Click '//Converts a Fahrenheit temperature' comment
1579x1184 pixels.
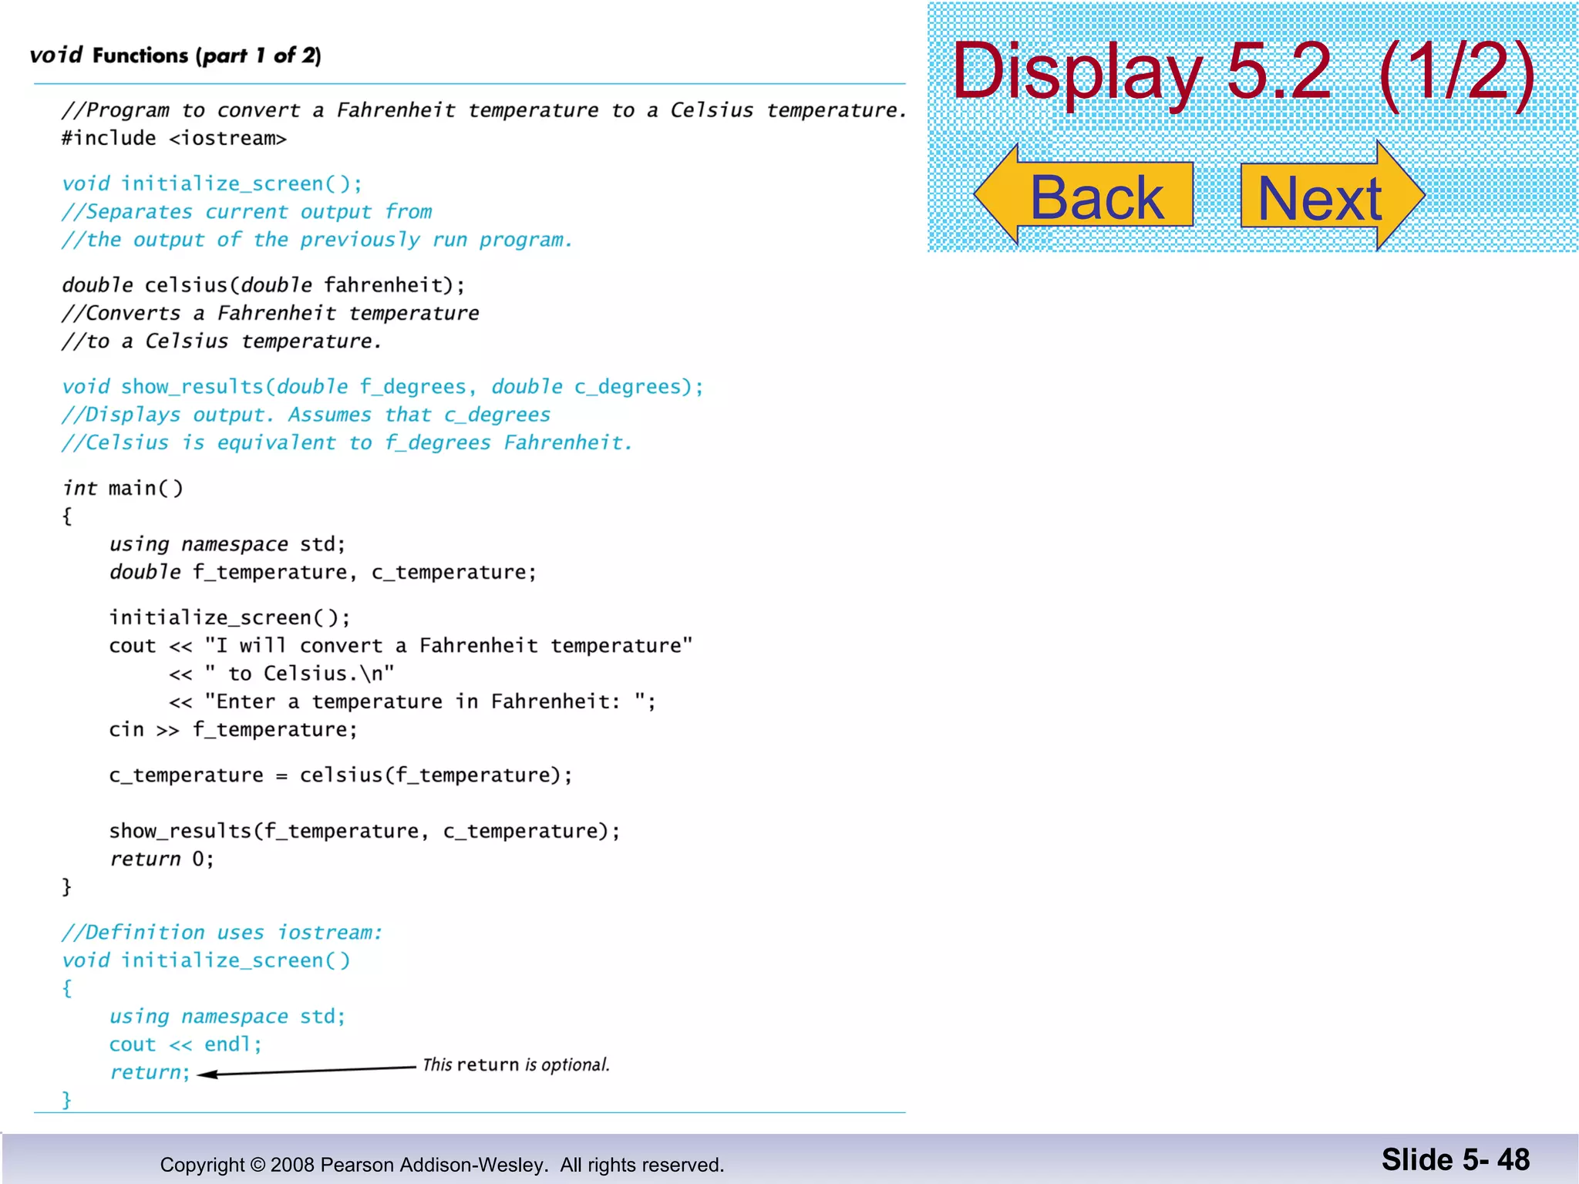pyautogui.click(x=271, y=314)
